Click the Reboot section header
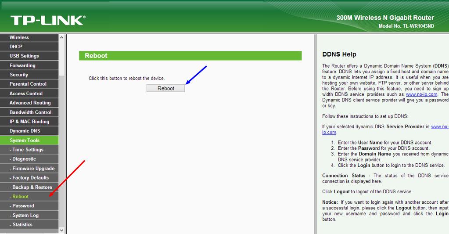The height and width of the screenshot is (234, 449). tap(190, 56)
